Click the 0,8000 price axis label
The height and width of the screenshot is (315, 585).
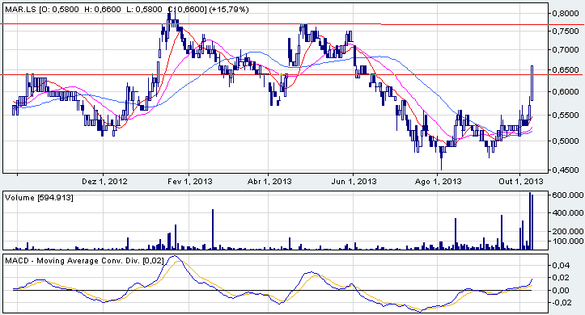click(565, 14)
